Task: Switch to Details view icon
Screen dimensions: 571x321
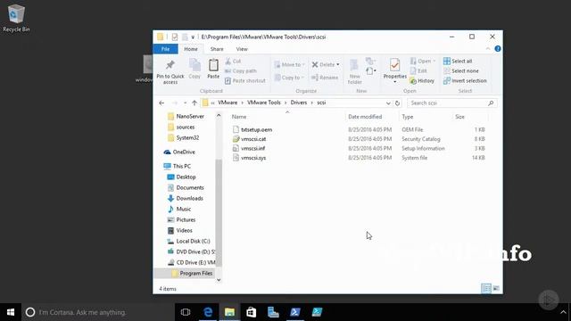Action: point(486,289)
